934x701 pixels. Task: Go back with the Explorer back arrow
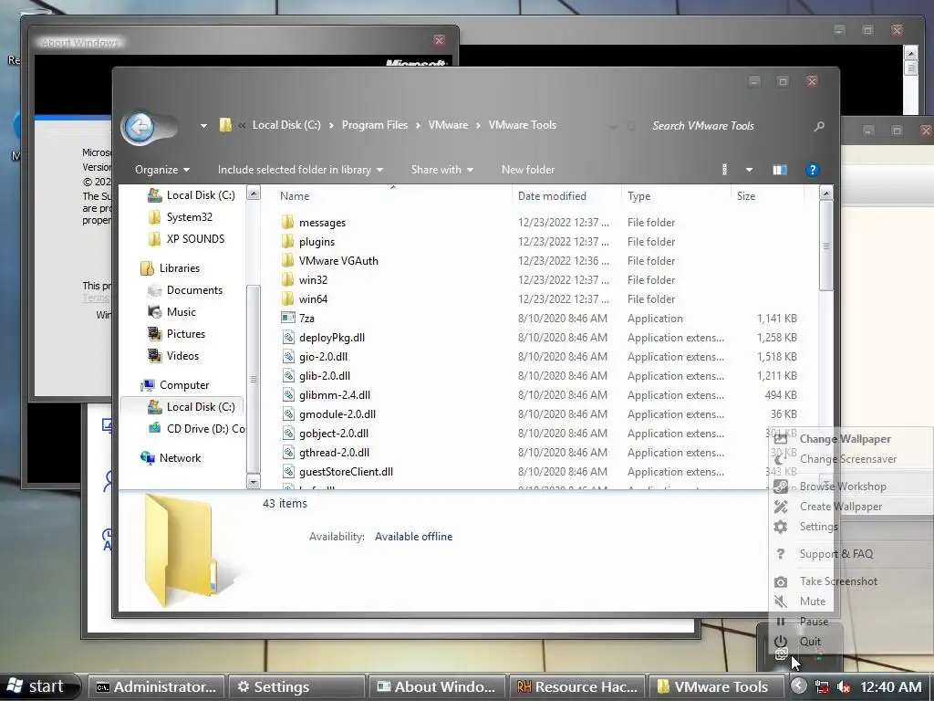click(x=140, y=126)
